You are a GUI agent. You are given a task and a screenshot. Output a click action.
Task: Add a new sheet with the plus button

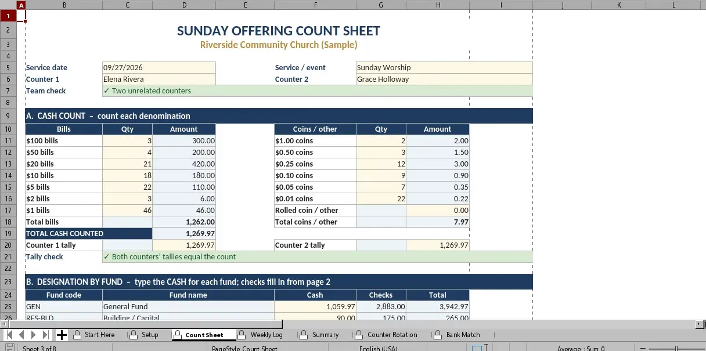(62, 335)
